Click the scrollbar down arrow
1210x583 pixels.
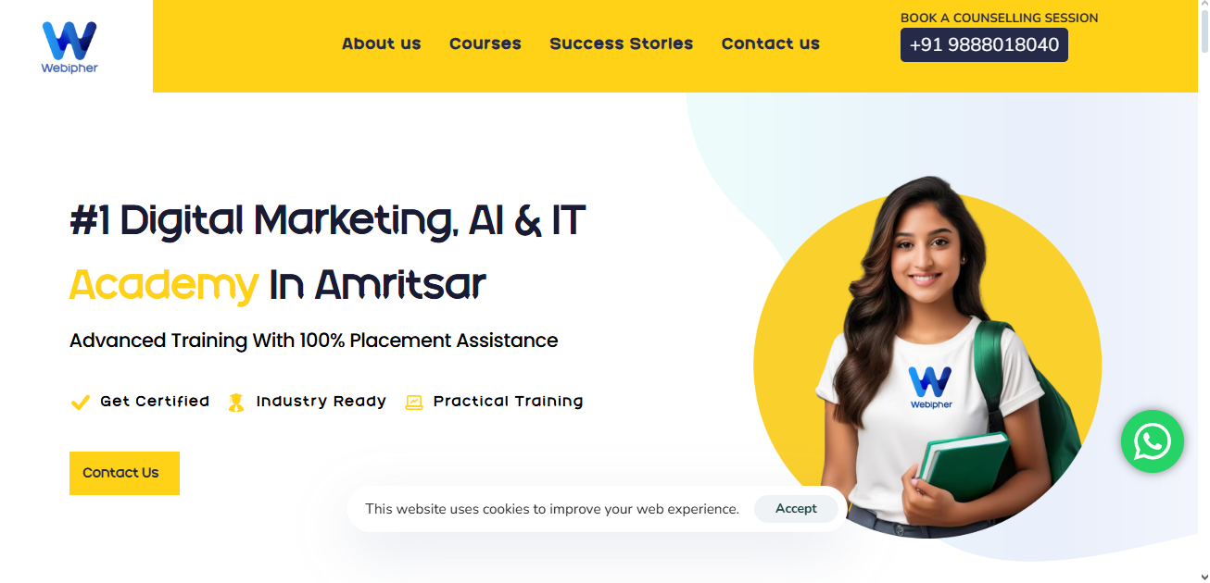click(1204, 576)
